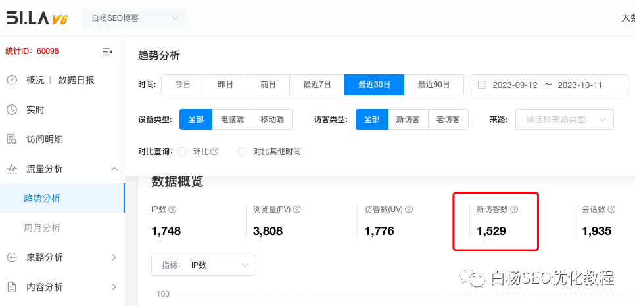Collapse sidebar with the menu fold icon
This screenshot has height=306, width=635.
click(107, 51)
